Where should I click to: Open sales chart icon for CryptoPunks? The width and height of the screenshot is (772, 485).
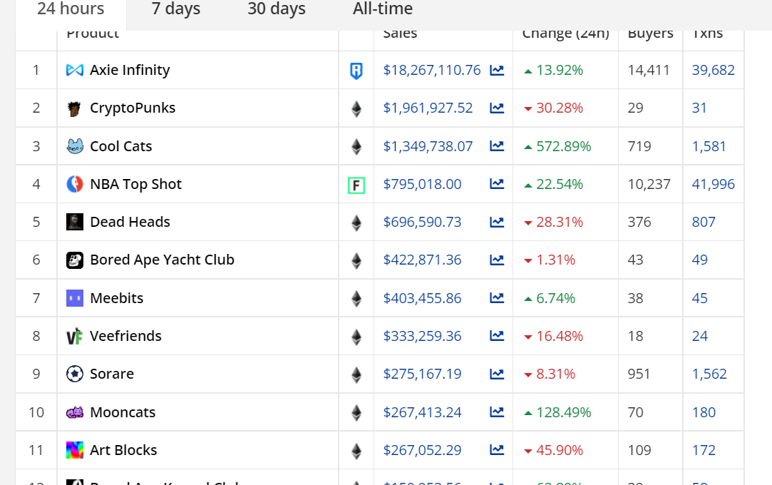497,108
